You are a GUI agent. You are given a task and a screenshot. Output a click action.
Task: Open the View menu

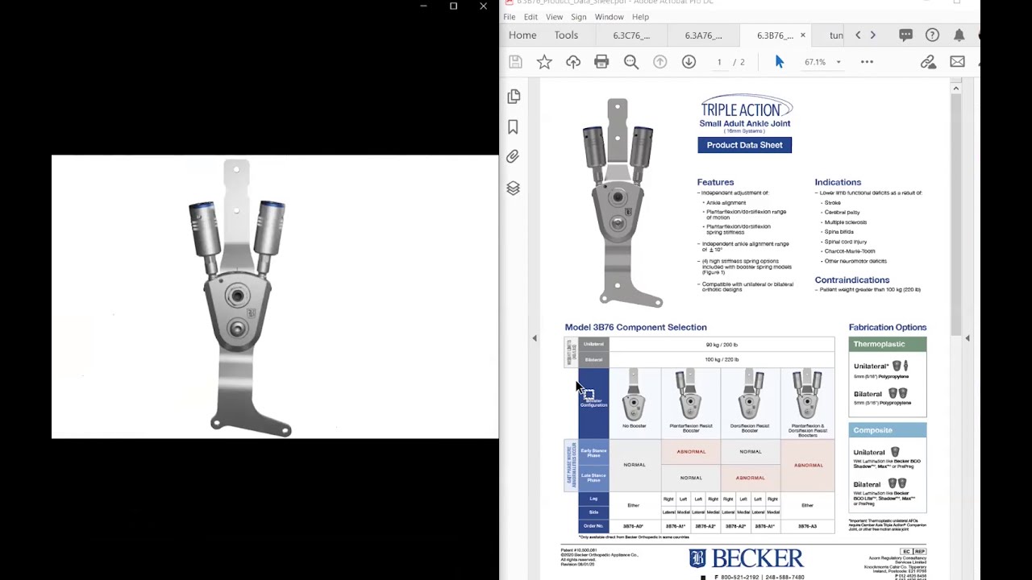tap(554, 17)
